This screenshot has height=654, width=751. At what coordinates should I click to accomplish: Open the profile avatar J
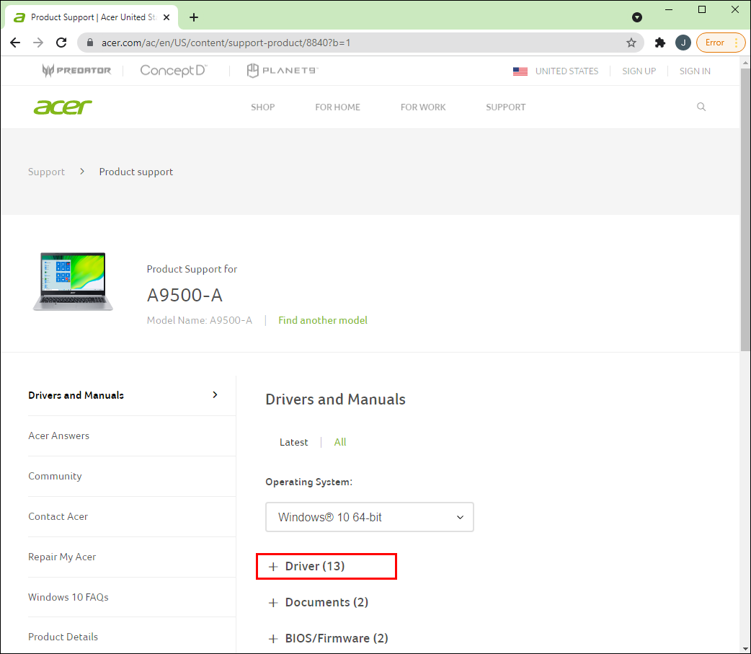click(x=683, y=43)
